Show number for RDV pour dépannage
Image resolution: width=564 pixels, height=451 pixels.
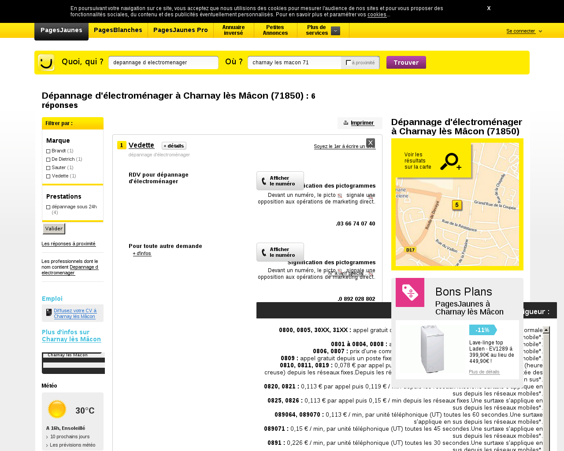tap(280, 181)
